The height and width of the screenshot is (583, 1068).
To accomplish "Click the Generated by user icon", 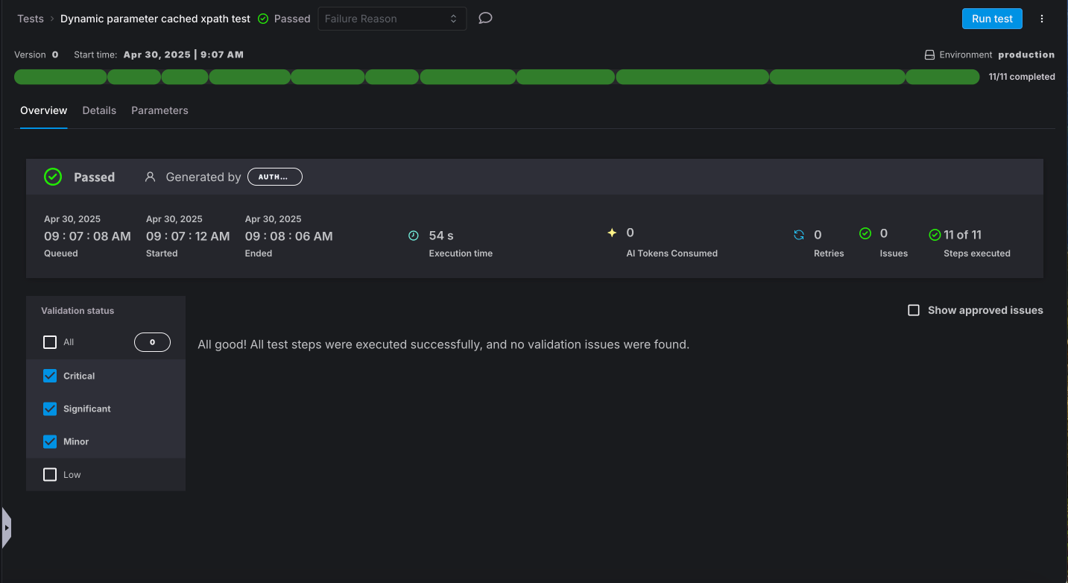I will coord(150,177).
